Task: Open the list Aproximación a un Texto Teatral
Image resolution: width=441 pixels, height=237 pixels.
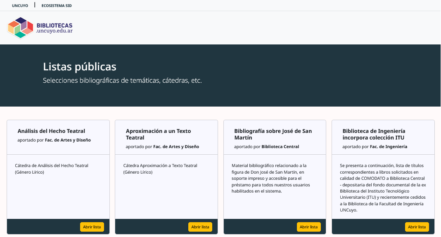Action: point(200,227)
